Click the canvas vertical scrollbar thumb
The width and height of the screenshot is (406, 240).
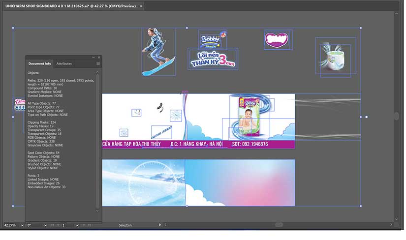coord(397,116)
